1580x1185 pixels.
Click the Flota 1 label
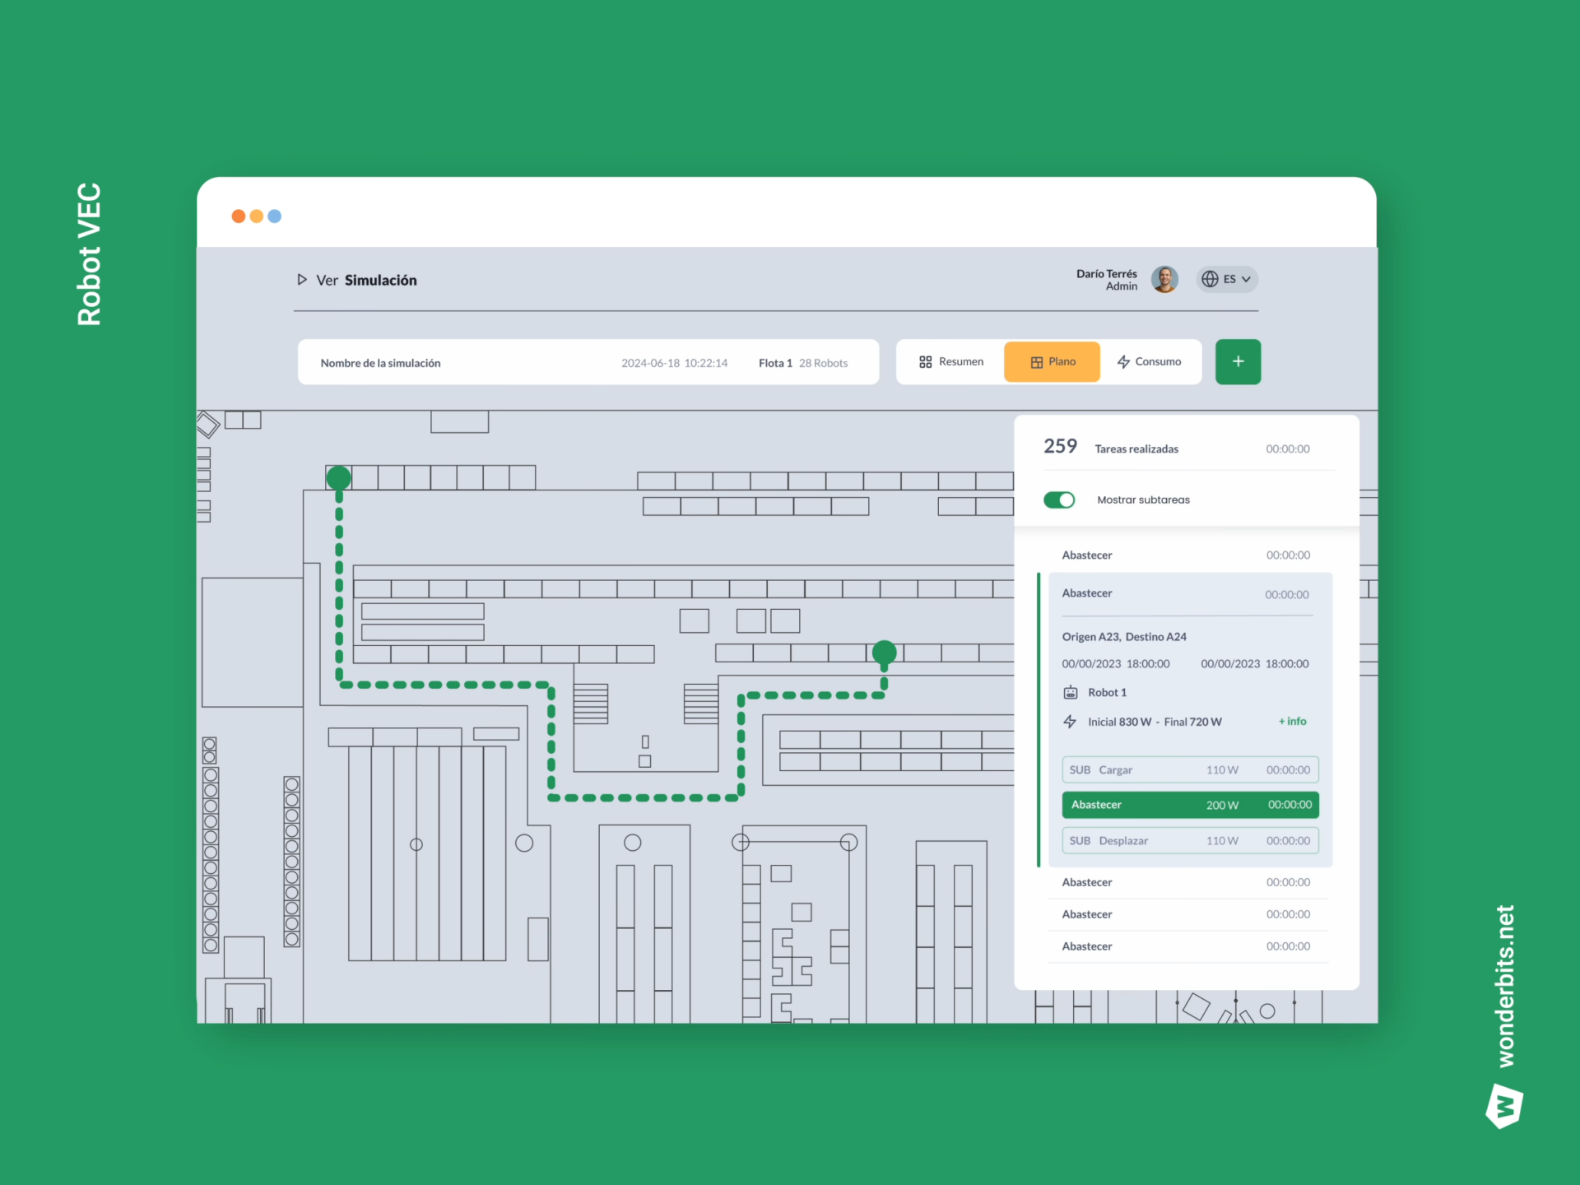[x=775, y=363]
